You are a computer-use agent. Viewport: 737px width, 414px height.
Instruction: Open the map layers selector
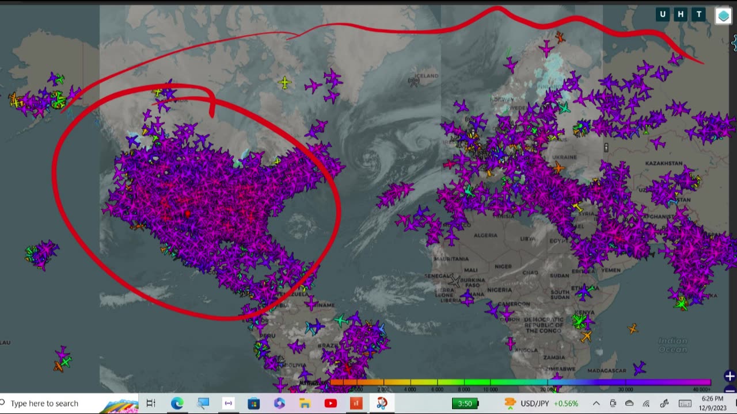click(723, 16)
